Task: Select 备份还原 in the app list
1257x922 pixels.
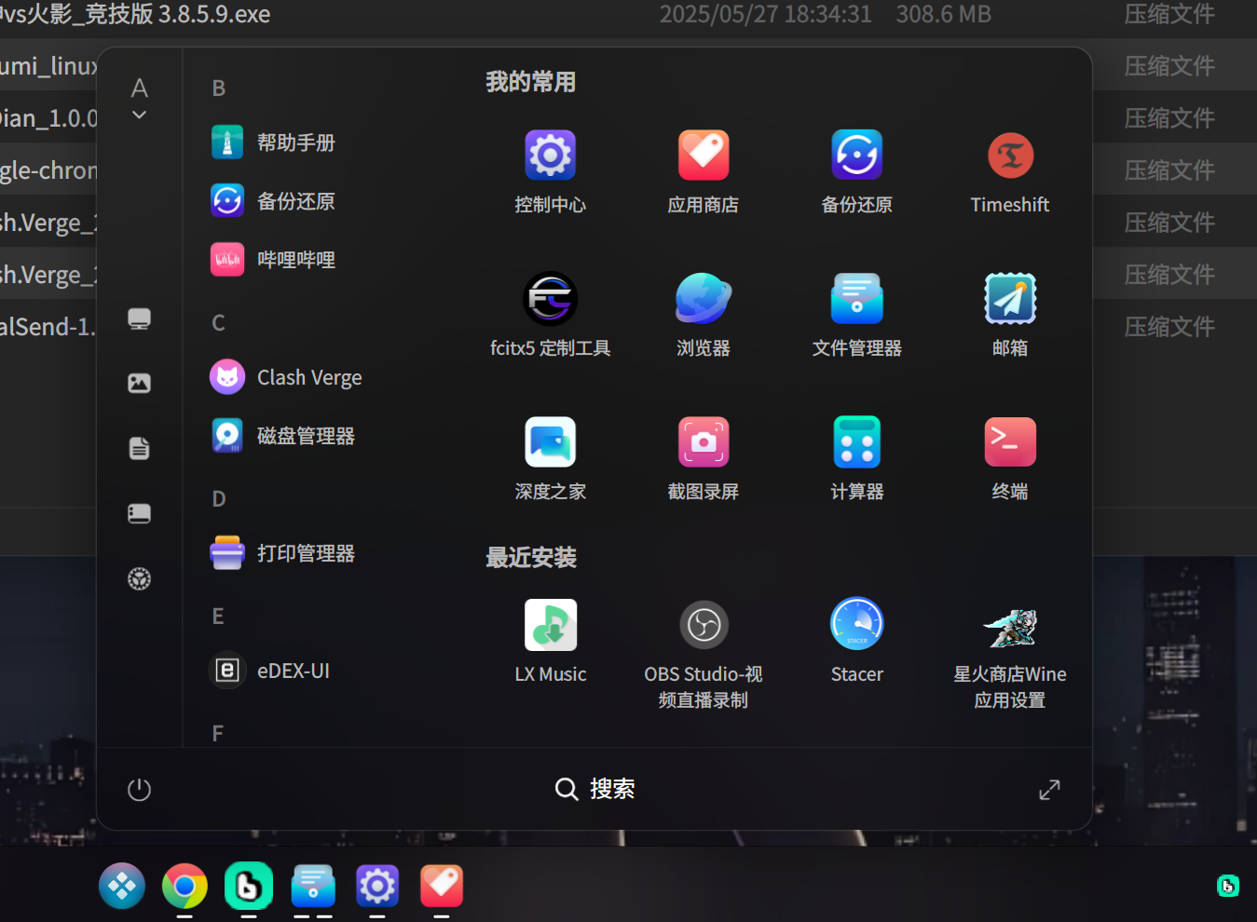Action: pyautogui.click(x=274, y=201)
